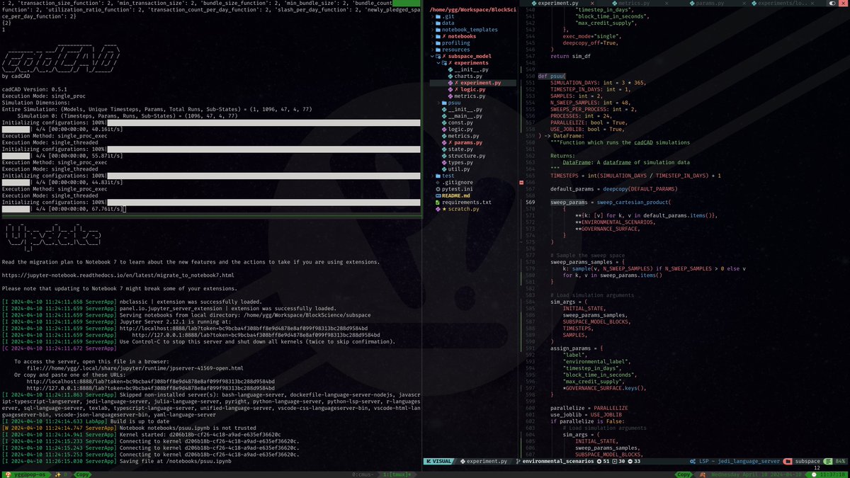Click the clock icon in tmux status bar
Viewport: 850px width, 478px height.
tap(814, 474)
